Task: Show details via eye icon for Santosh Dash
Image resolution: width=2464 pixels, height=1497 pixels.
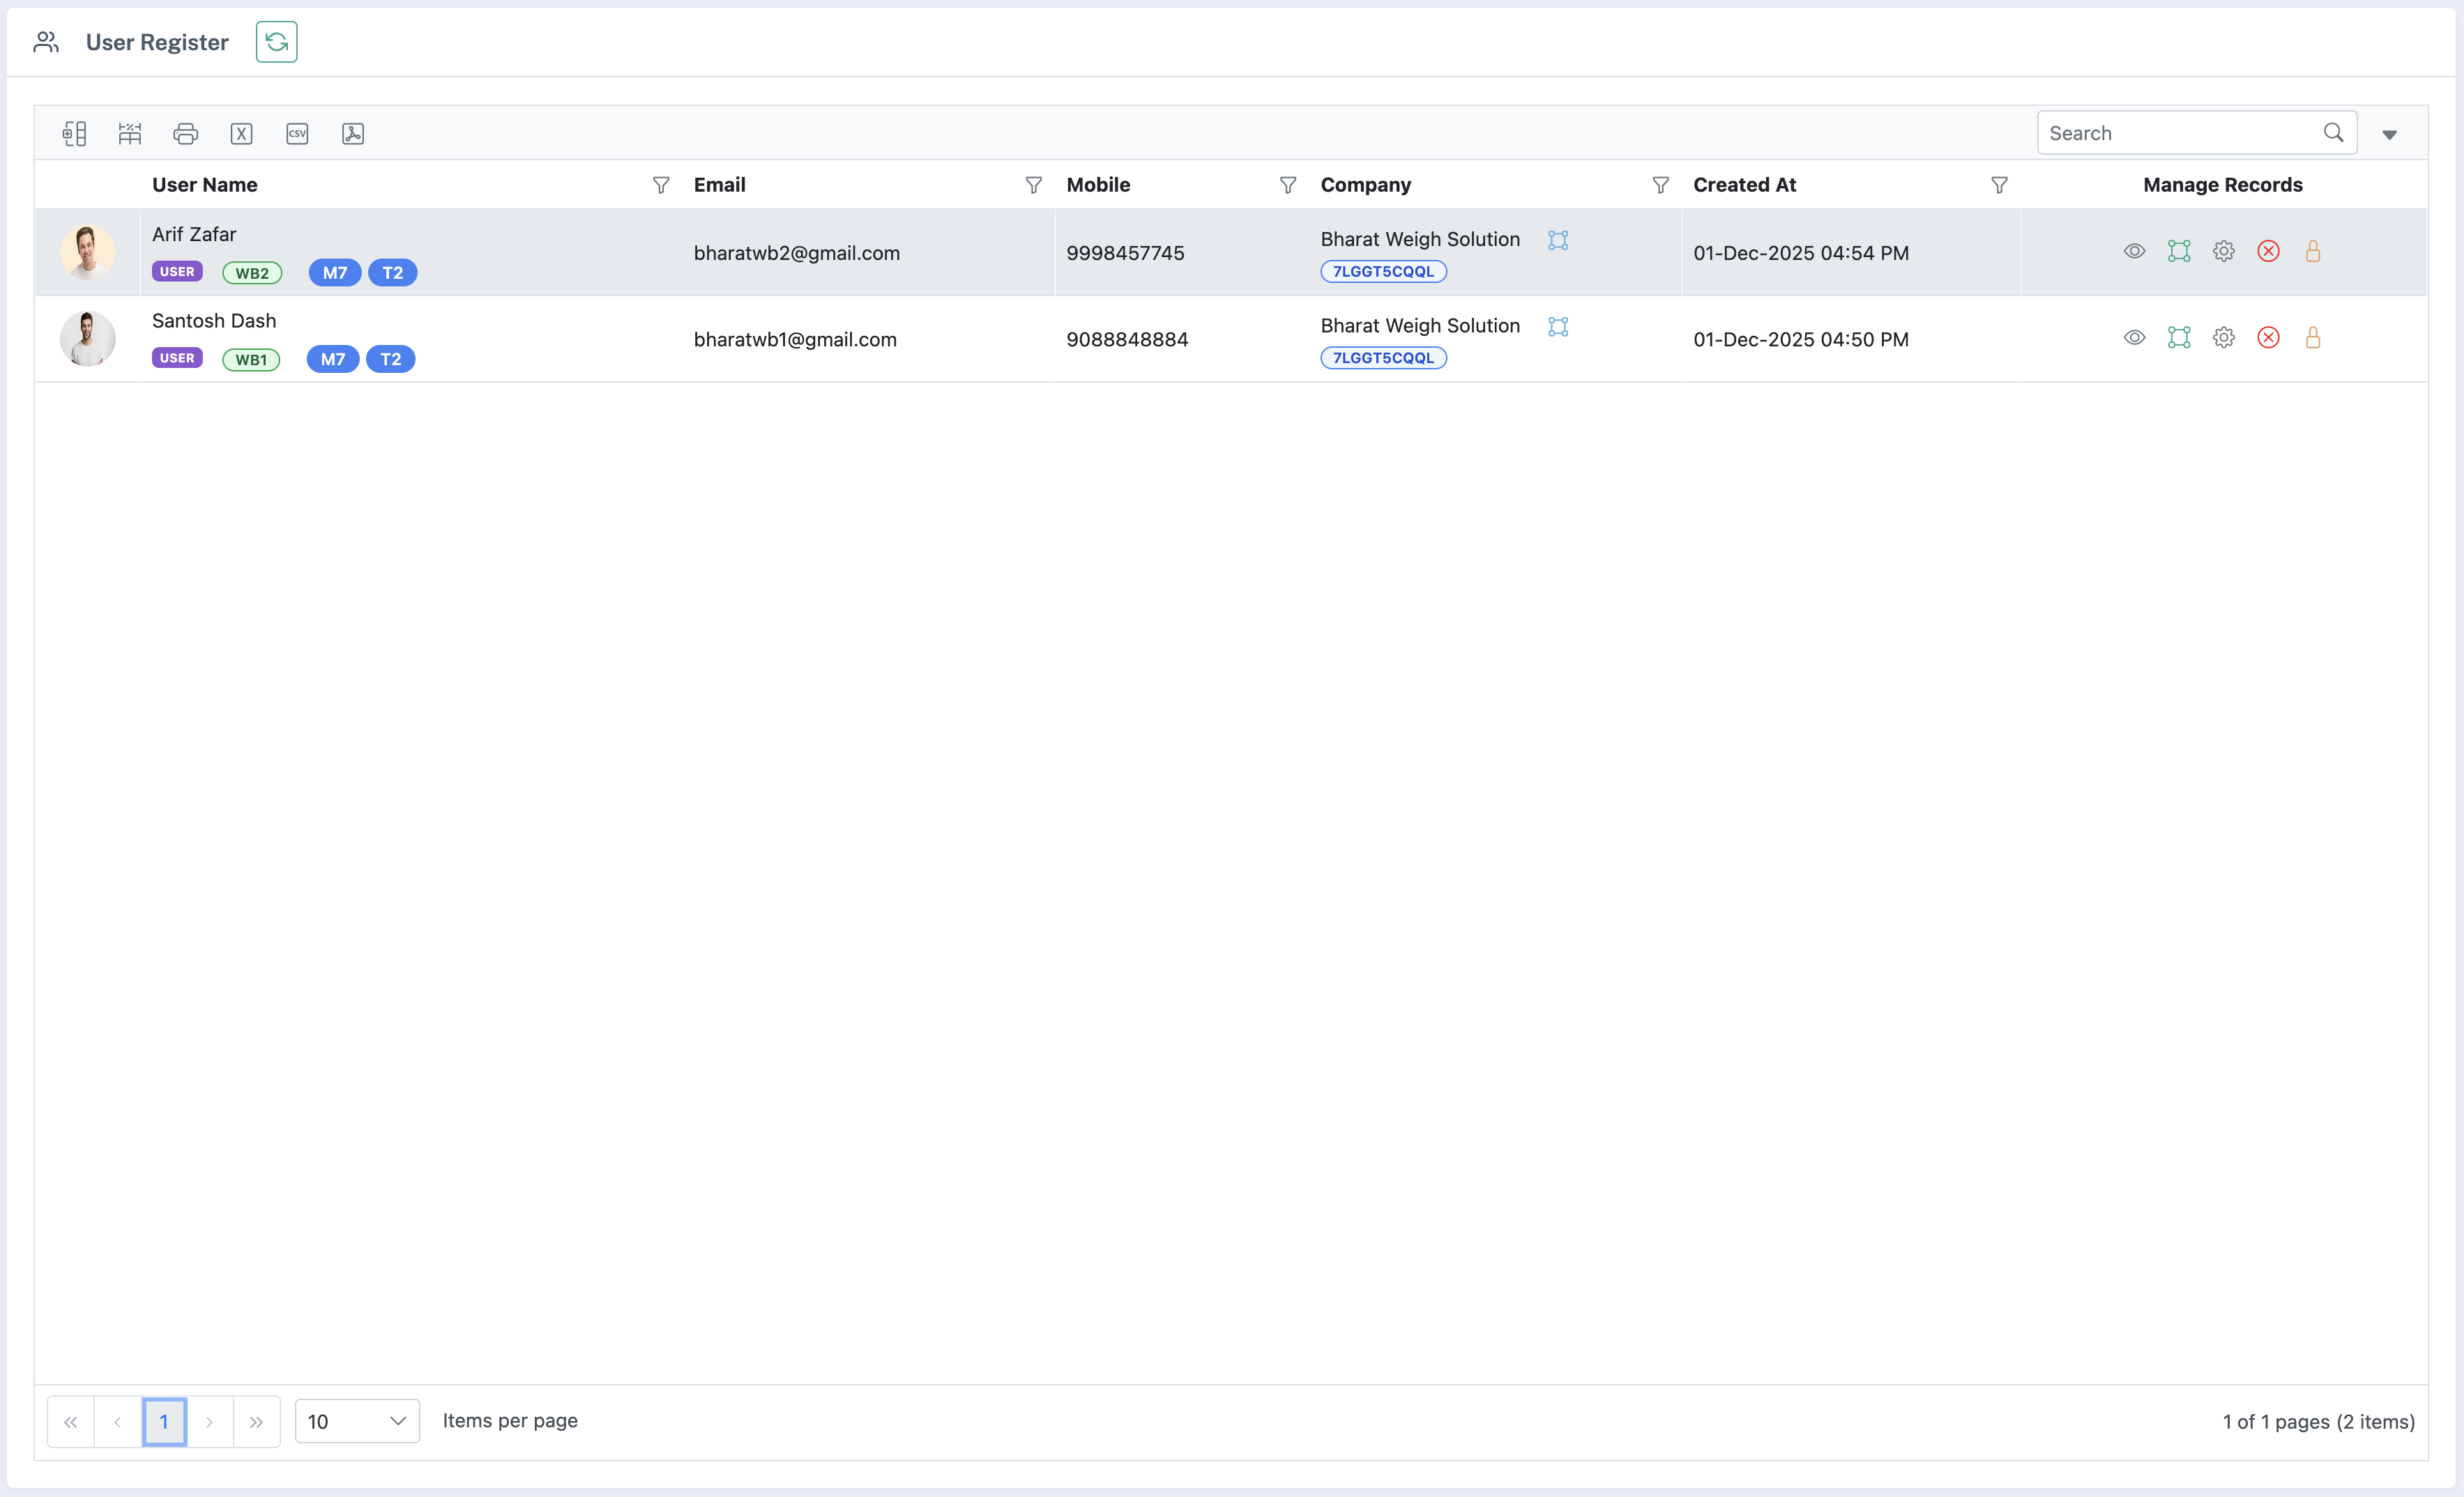Action: [2135, 338]
